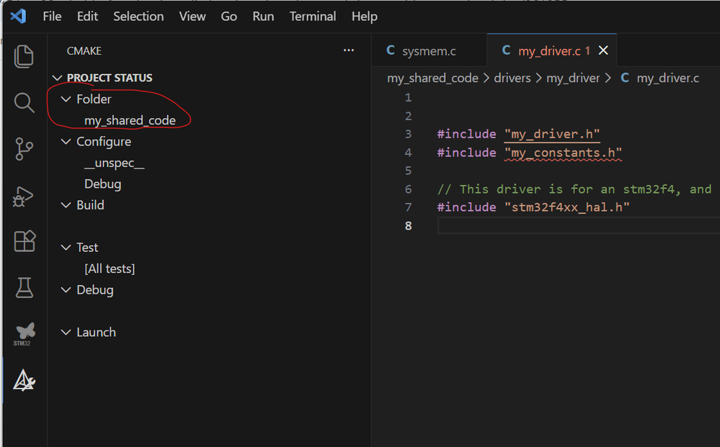Collapse the PROJECT STATUS section
Screen dimensions: 720x447
[x=58, y=78]
